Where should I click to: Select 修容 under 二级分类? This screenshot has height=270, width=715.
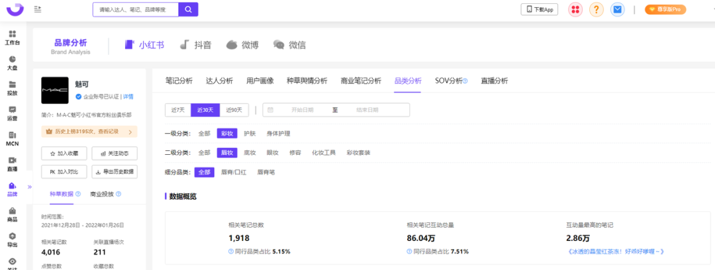coord(295,153)
